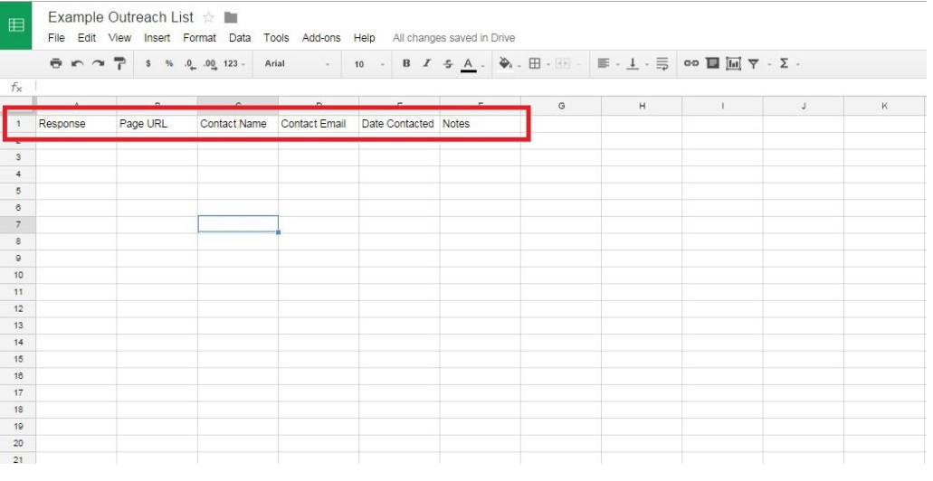Apply strikethrough formatting

pyautogui.click(x=447, y=64)
